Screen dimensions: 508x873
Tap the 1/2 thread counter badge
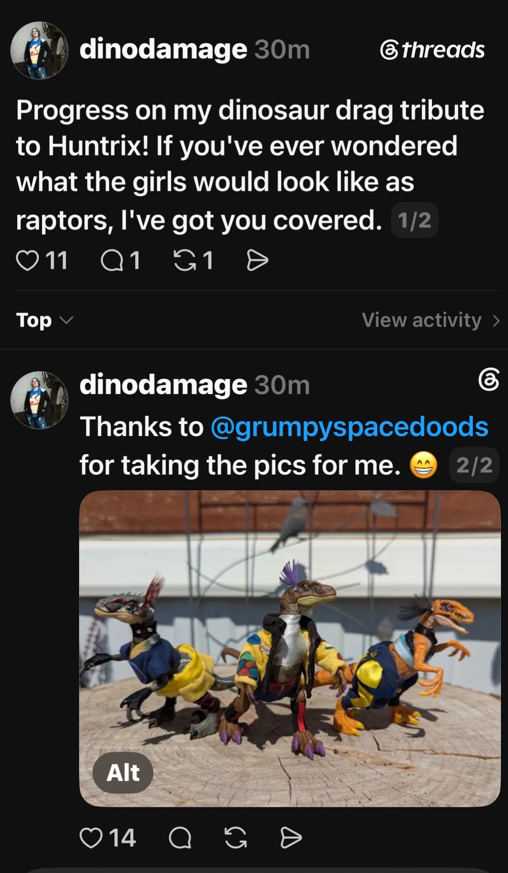click(414, 220)
